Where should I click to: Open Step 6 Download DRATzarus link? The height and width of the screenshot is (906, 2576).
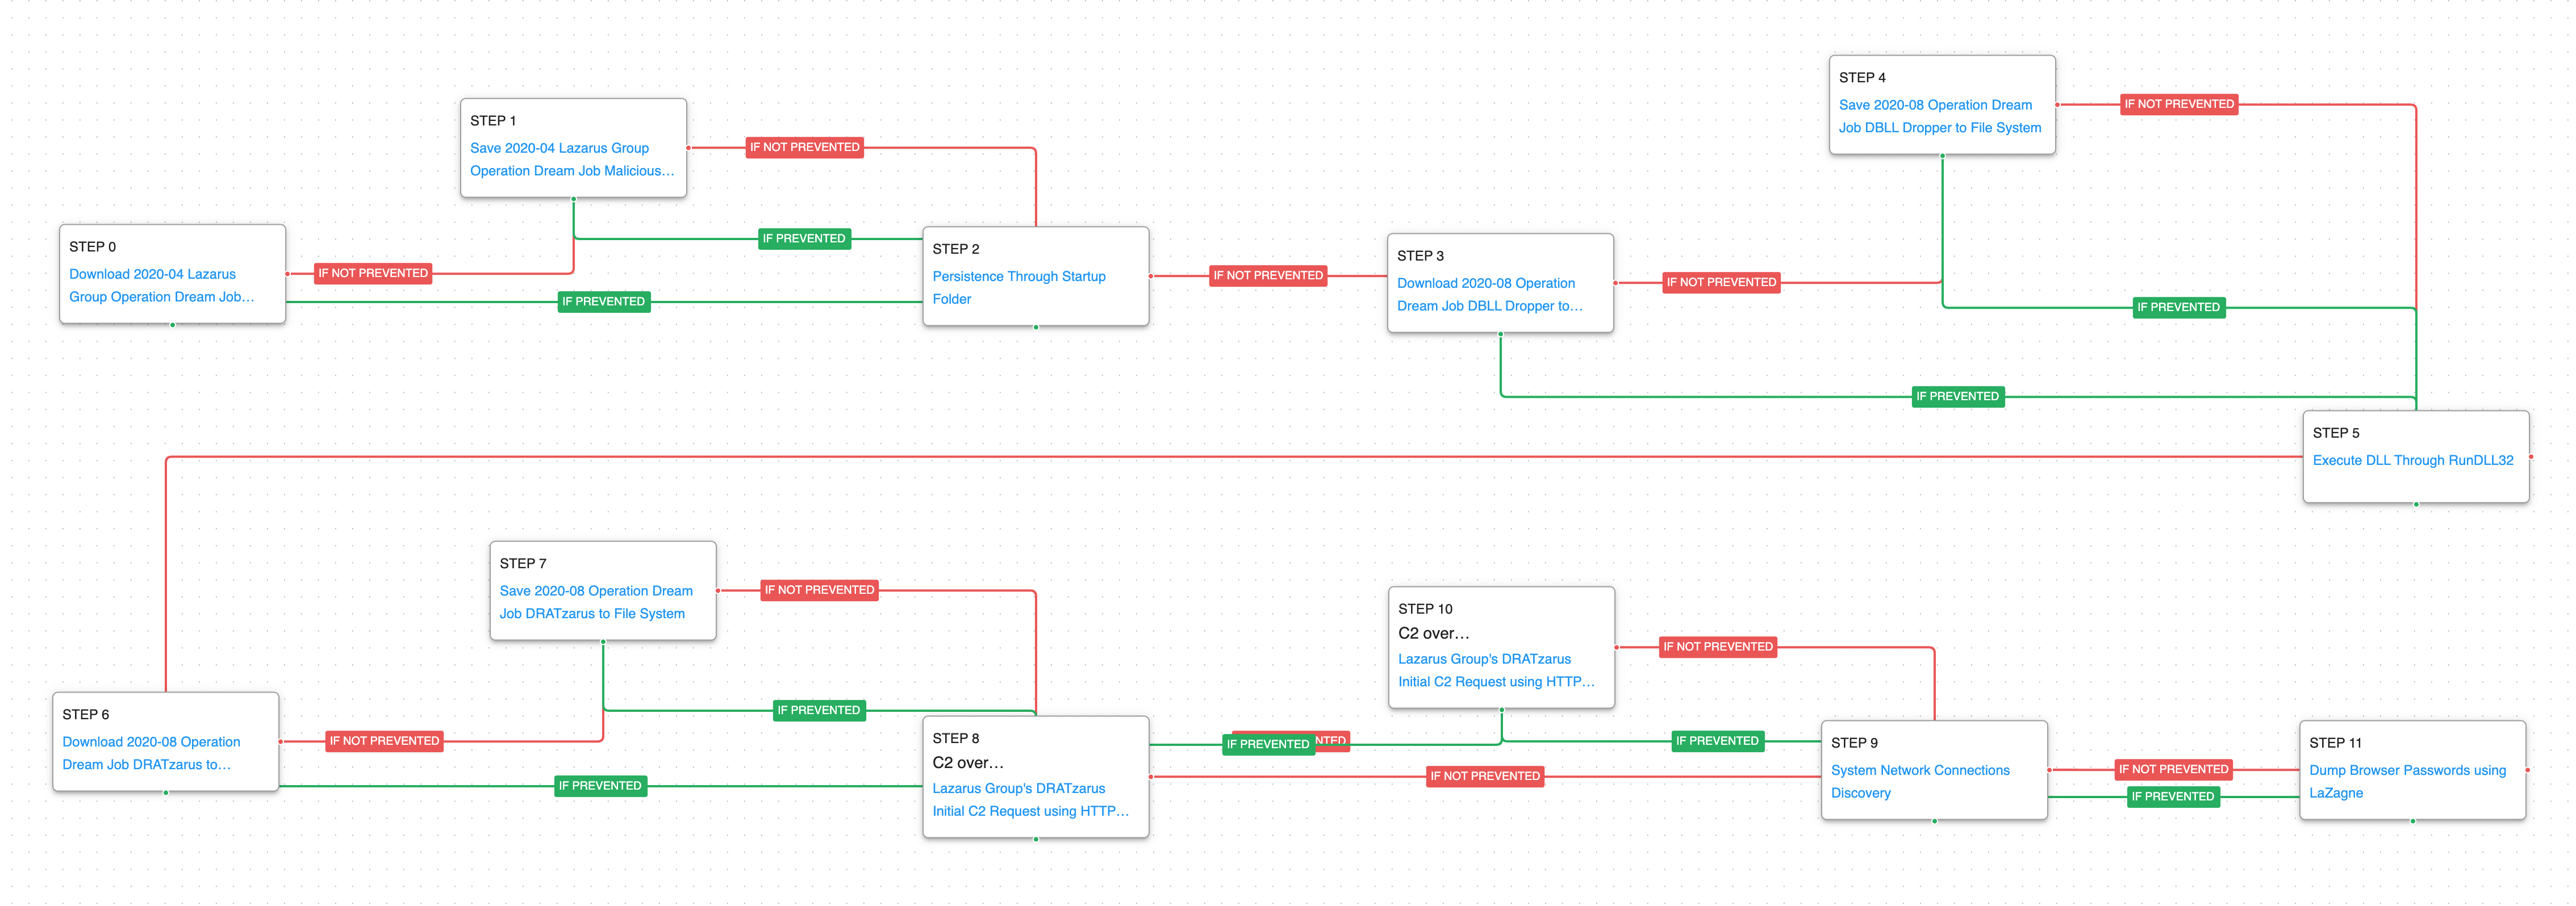tap(151, 742)
